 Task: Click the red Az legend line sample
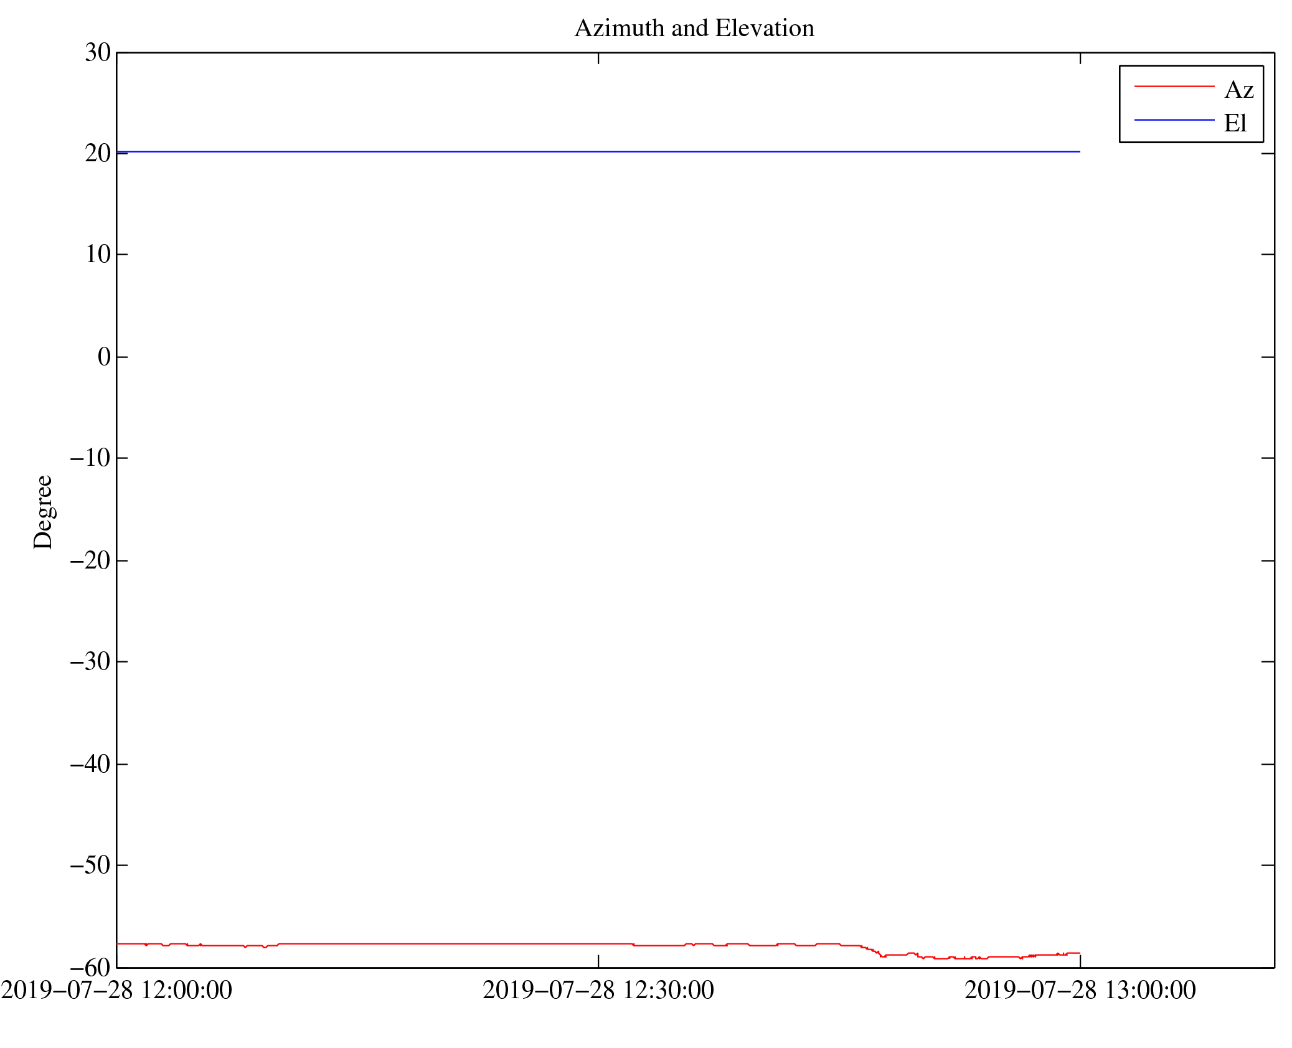coord(1174,87)
